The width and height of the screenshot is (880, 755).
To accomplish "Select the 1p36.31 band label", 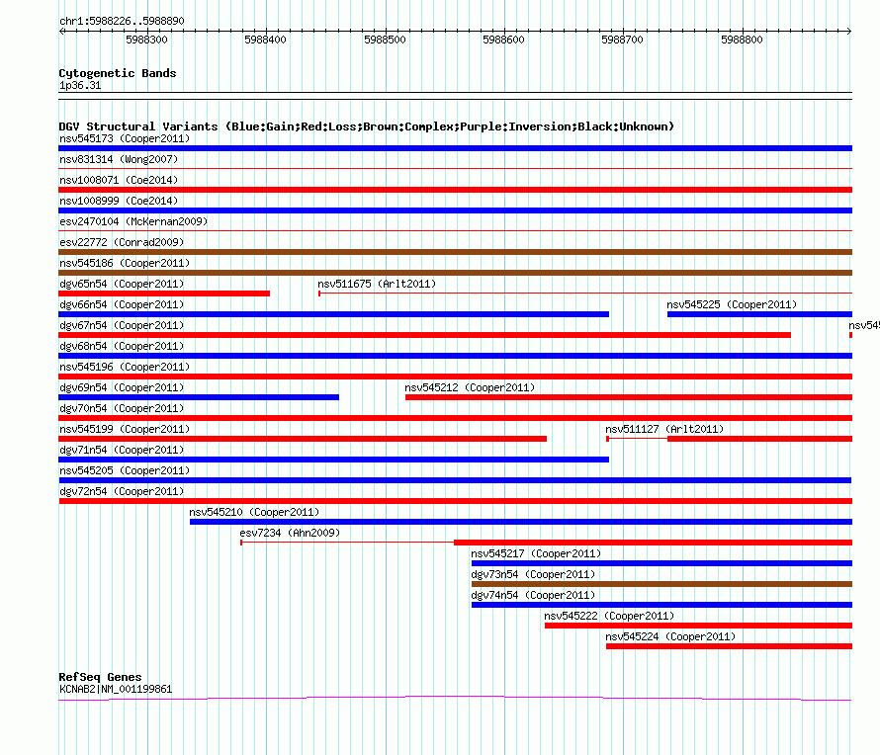I will coord(80,85).
